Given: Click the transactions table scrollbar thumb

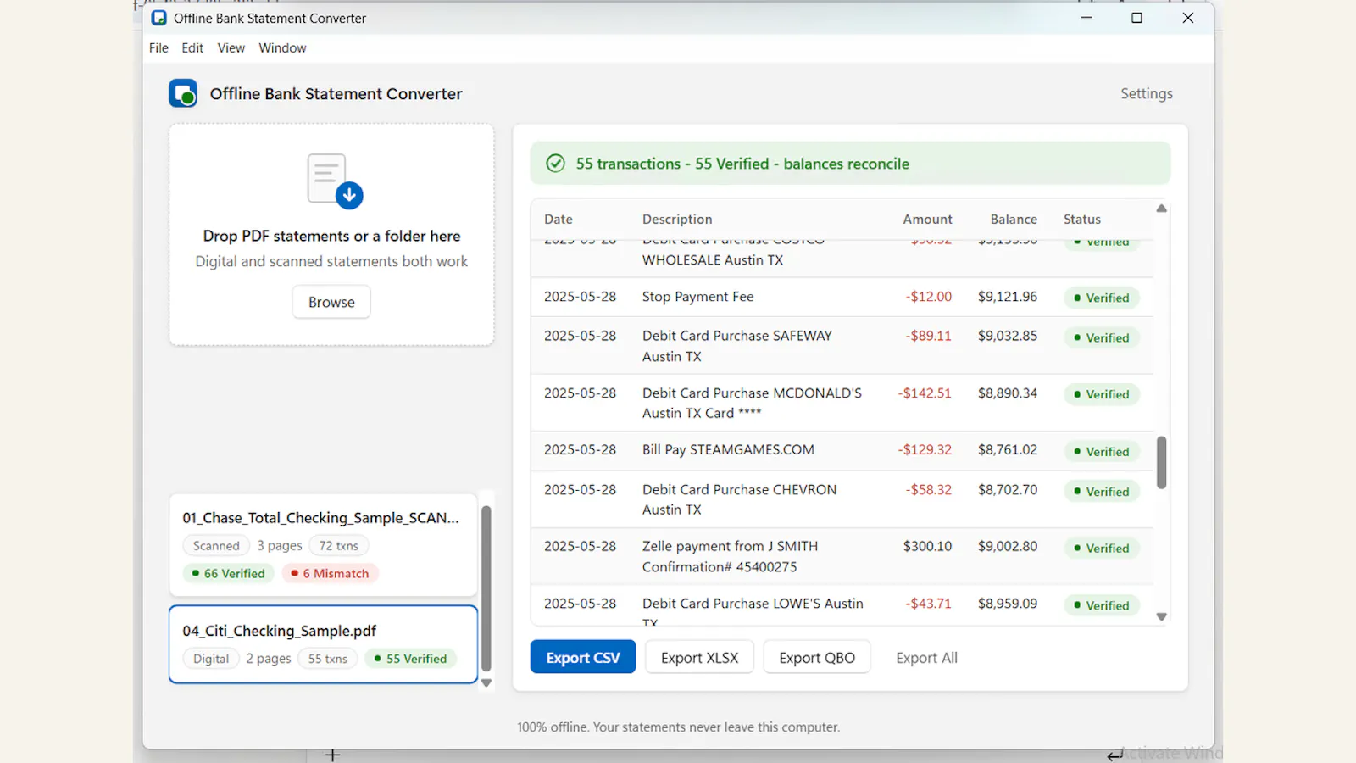Looking at the screenshot, I should click(x=1161, y=462).
